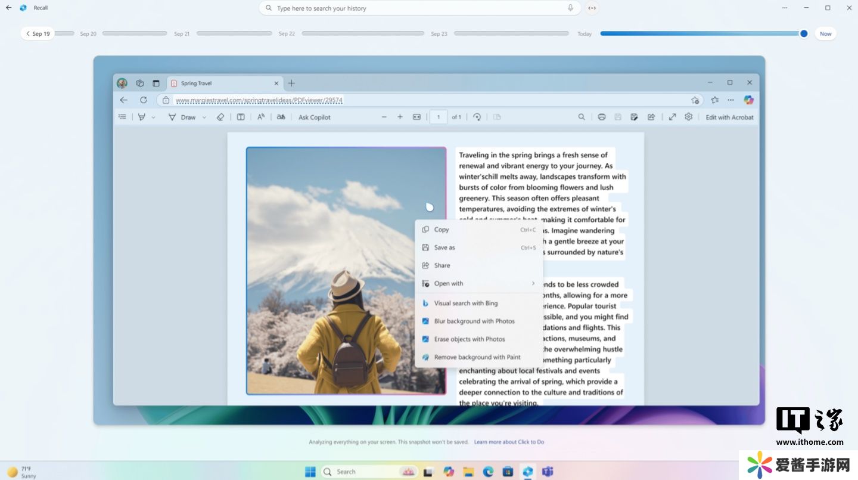Click the microphone icon in Recall search

570,8
